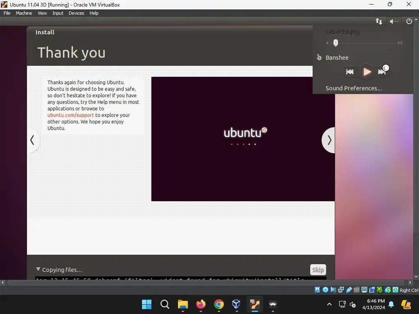Open File Explorer from the taskbar
This screenshot has width=419, height=314.
pyautogui.click(x=183, y=304)
